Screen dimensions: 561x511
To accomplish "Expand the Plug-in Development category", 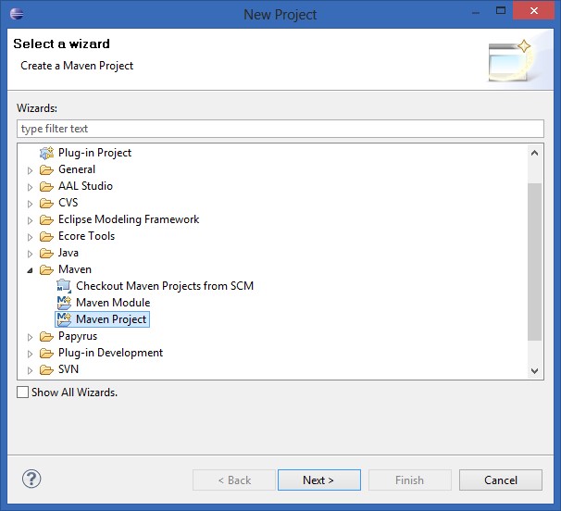I will (30, 355).
